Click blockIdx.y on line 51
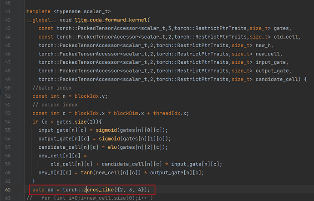Viewport: 314px width, 201px height. pyautogui.click(x=90, y=96)
